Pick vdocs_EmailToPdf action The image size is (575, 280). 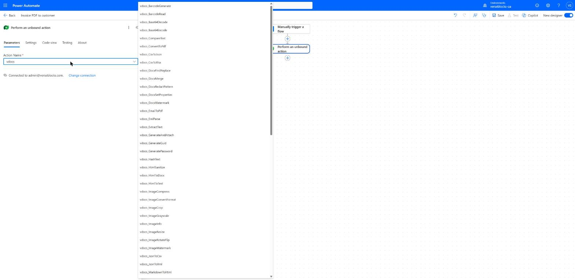[204, 111]
